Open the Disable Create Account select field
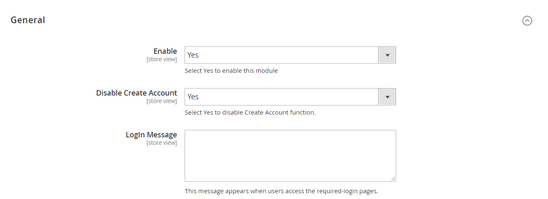Screen dimensions: 548x199 pos(281,97)
